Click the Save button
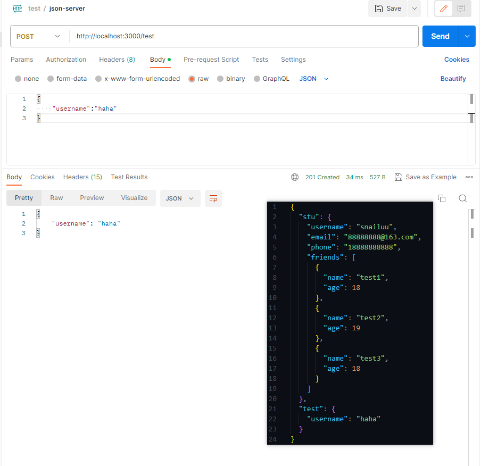 (x=388, y=9)
